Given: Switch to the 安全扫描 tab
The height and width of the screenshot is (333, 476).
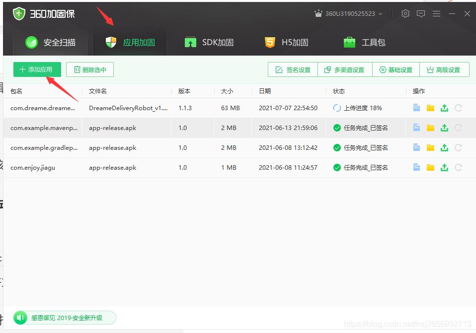Looking at the screenshot, I should pyautogui.click(x=50, y=43).
